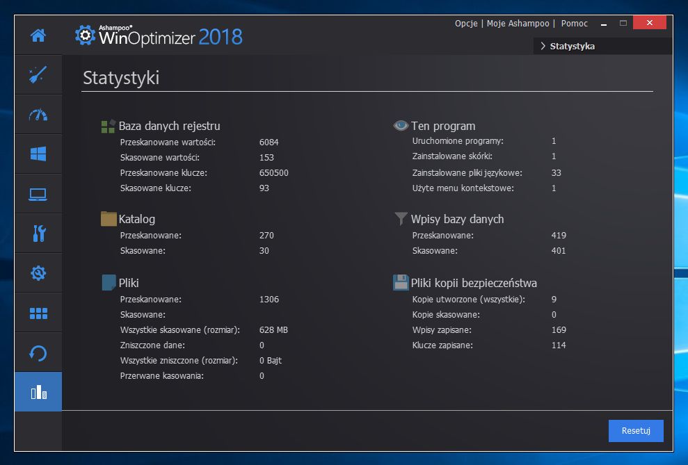
Task: Open the Pomoc menu
Action: click(x=574, y=24)
